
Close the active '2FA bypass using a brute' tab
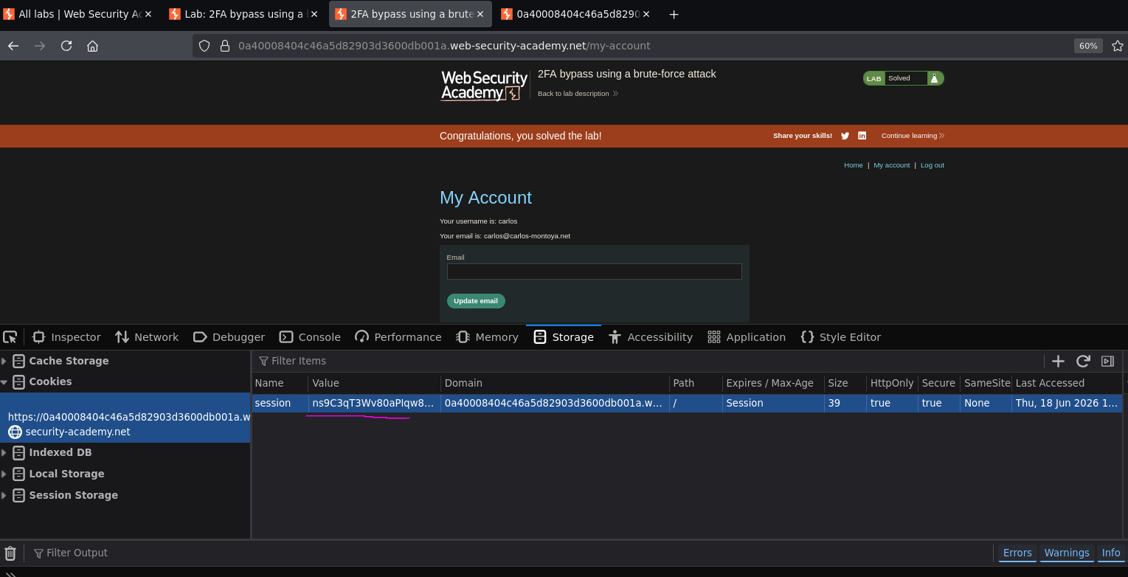click(x=480, y=14)
